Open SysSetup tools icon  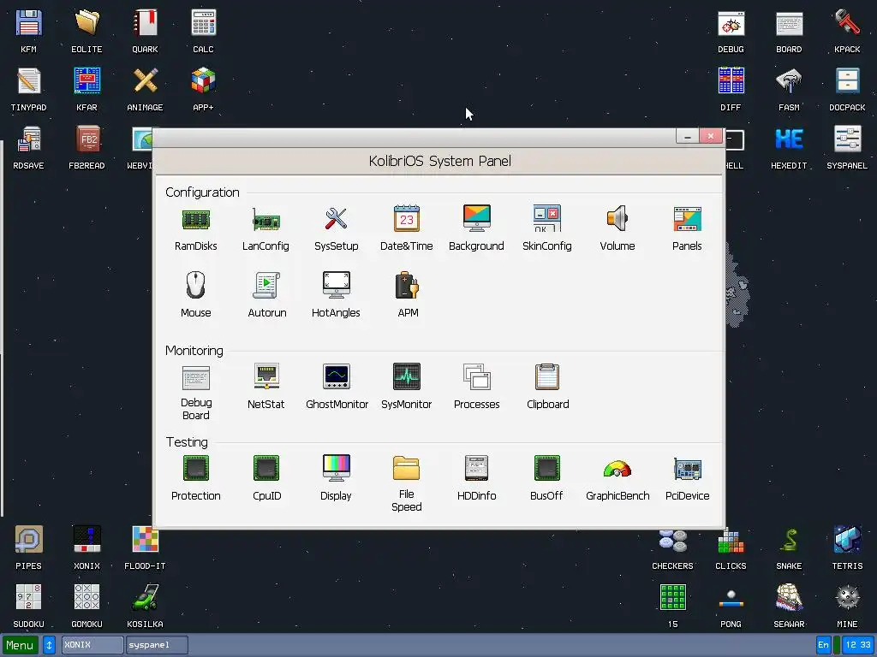(x=336, y=218)
